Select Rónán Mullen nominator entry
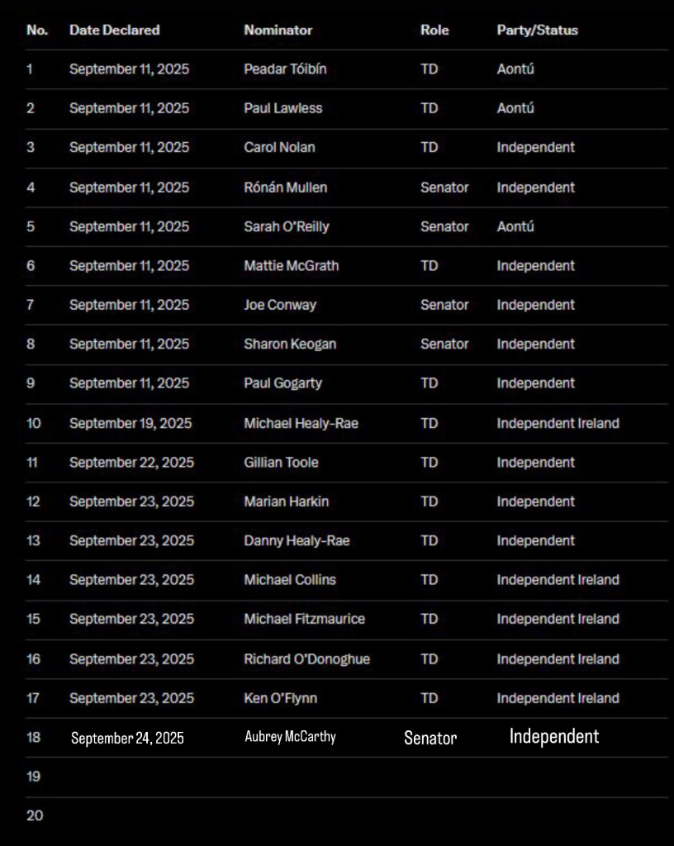This screenshot has height=846, width=674. click(286, 188)
